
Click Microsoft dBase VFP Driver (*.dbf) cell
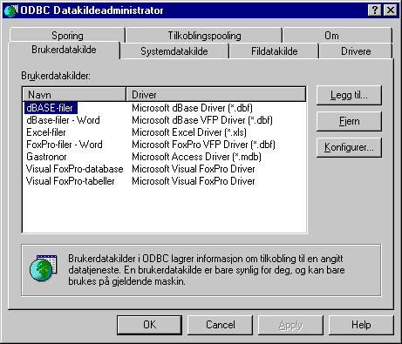pyautogui.click(x=202, y=120)
